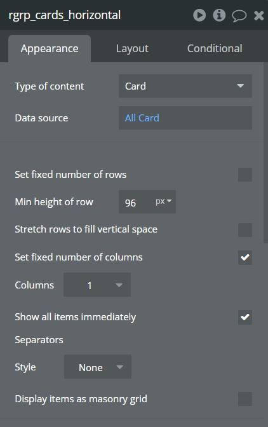Switch to the Layout tab

[132, 48]
